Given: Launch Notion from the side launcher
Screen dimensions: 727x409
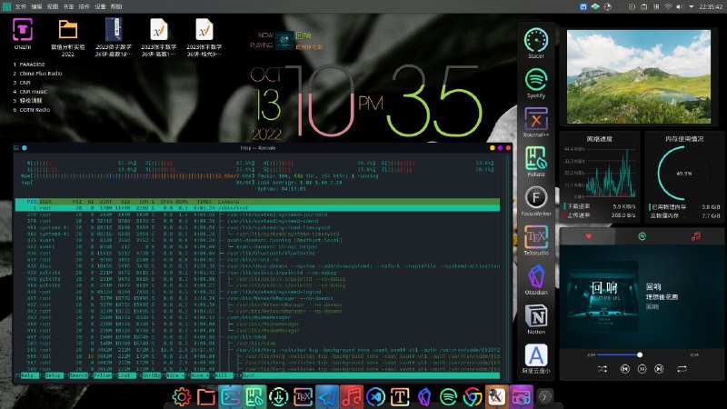Looking at the screenshot, I should point(536,319).
